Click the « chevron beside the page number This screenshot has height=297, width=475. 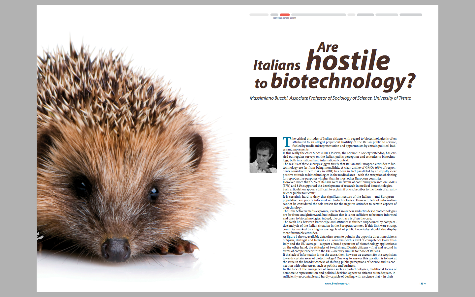[425, 283]
